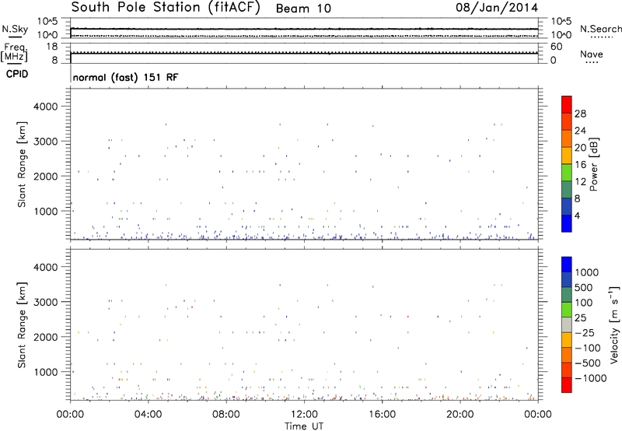Image resolution: width=622 pixels, height=431 pixels.
Task: Click the '16' tick on Power colorbar
Action: 580,165
